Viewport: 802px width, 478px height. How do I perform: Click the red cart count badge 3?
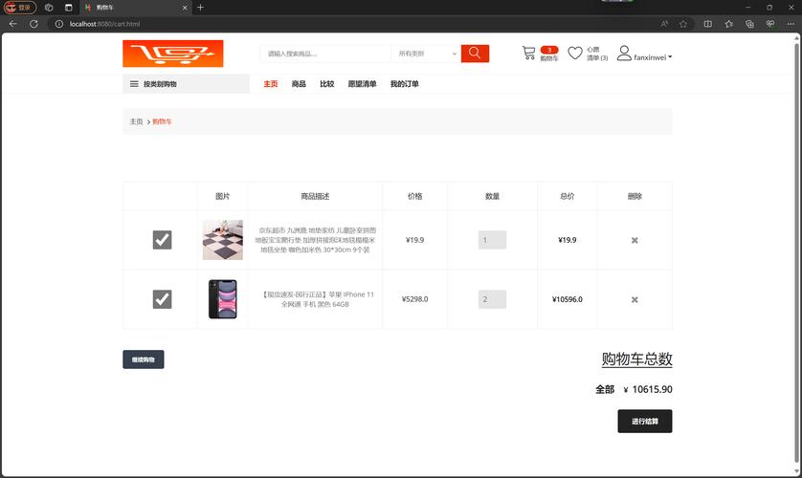pos(548,50)
